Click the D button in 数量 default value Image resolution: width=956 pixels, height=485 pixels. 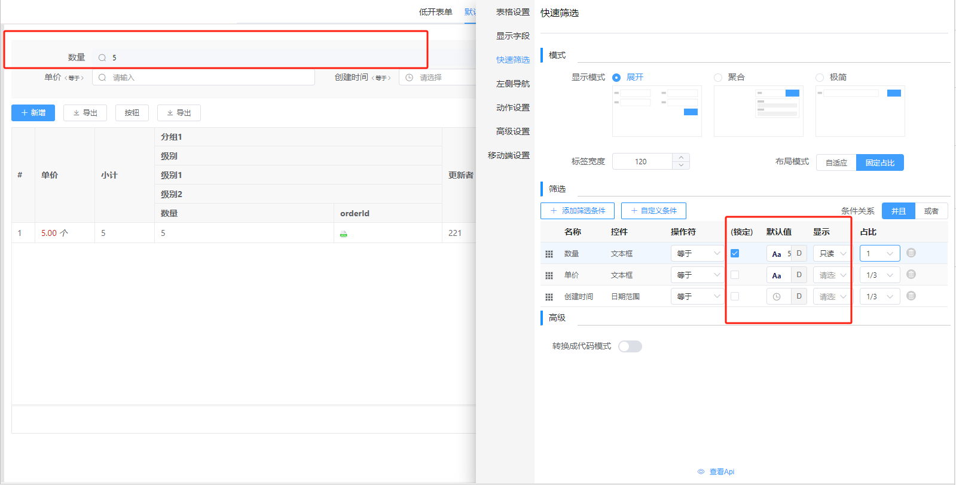click(799, 253)
